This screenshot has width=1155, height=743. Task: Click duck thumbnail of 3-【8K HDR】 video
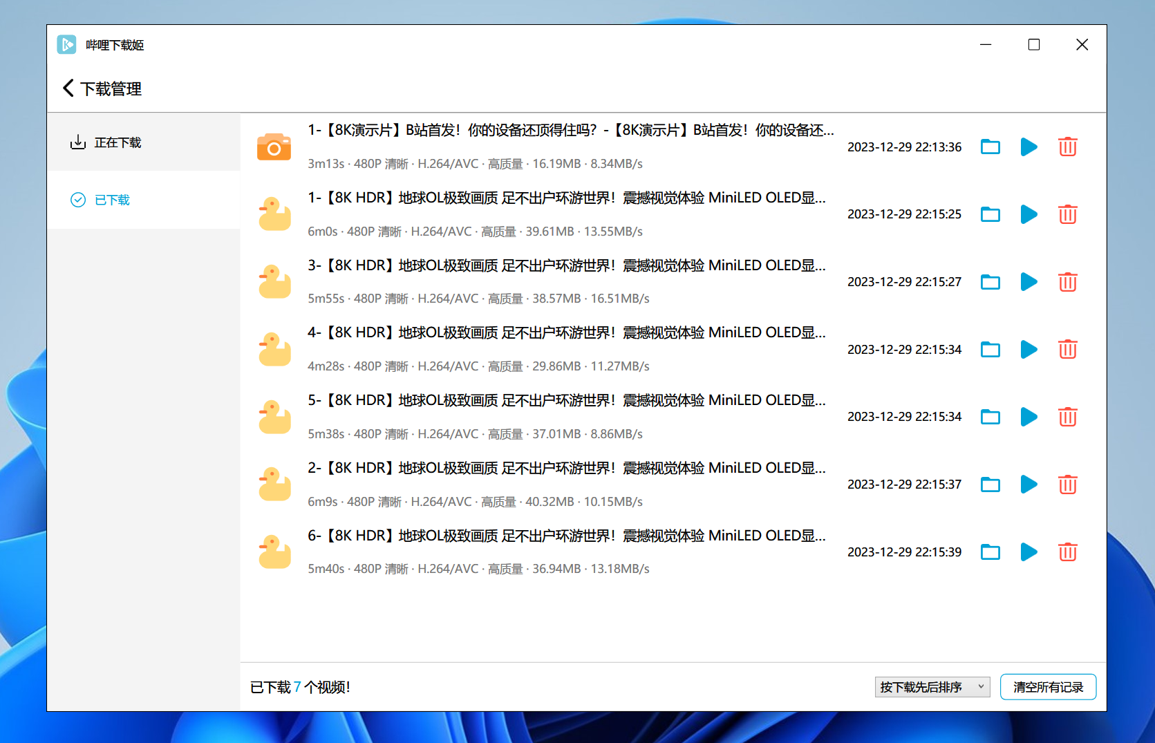pos(274,282)
